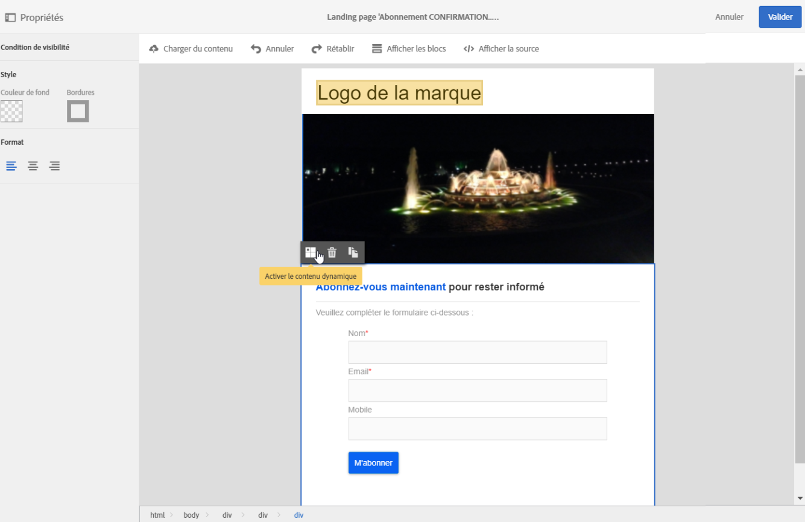Viewport: 805px width, 522px height.
Task: Click 'Veuillez compléter le formulaire ci-dessous' text
Action: pos(394,313)
